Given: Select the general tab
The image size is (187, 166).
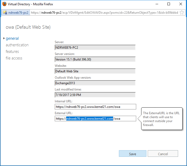Looking at the screenshot, I should (12, 38).
